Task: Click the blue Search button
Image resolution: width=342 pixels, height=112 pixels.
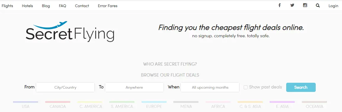Action: coord(301,87)
